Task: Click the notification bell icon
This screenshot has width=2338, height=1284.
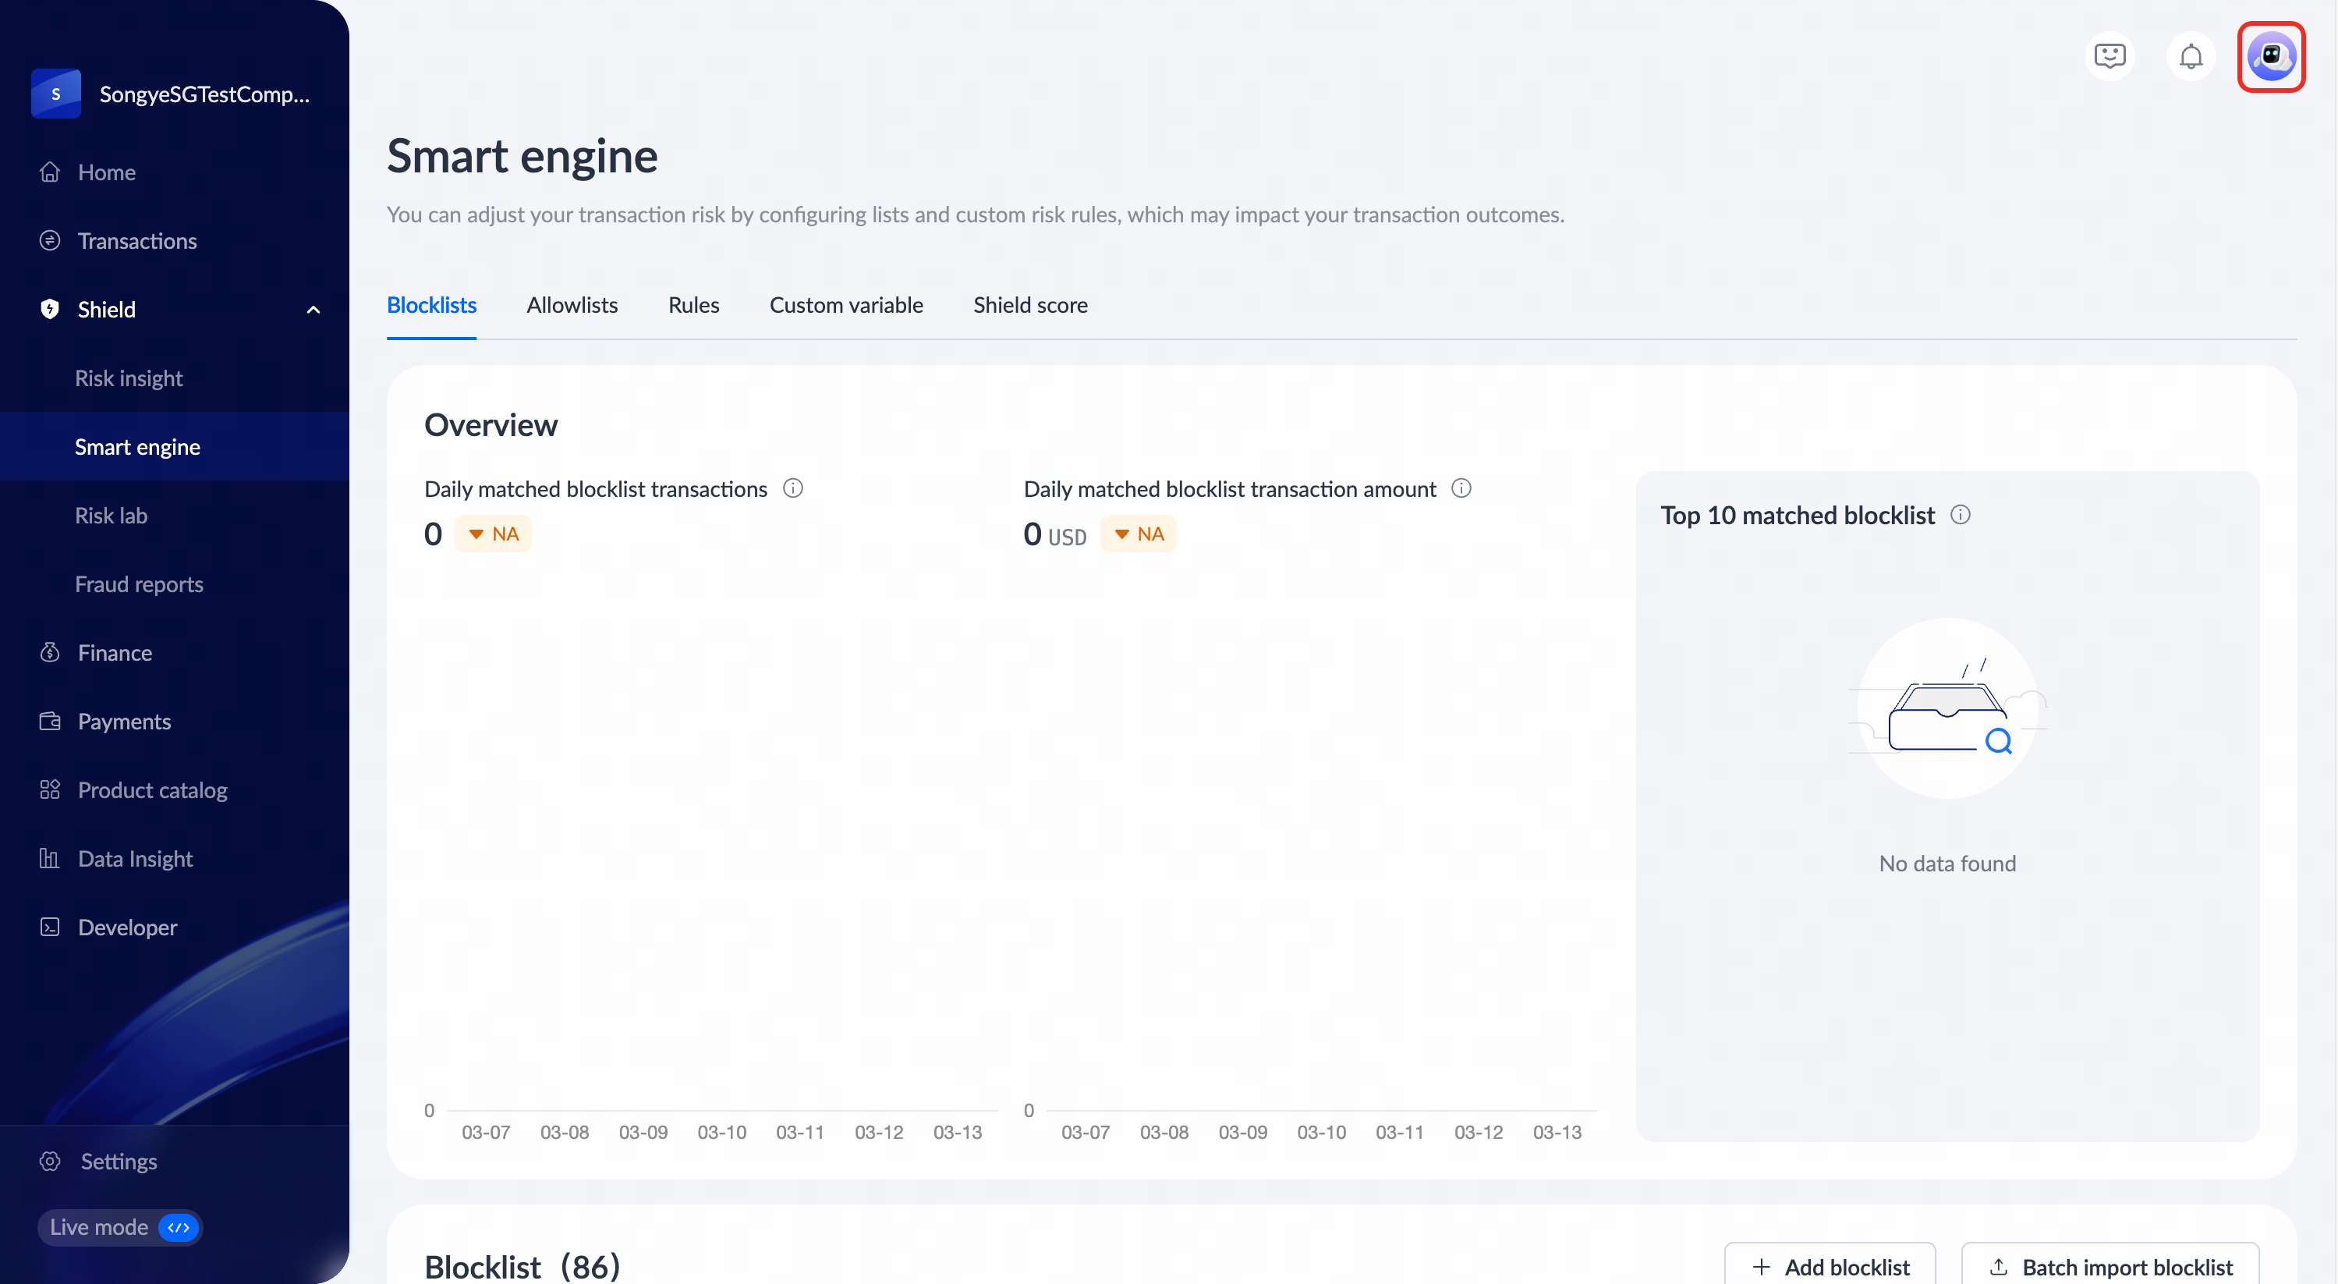Action: (x=2190, y=56)
